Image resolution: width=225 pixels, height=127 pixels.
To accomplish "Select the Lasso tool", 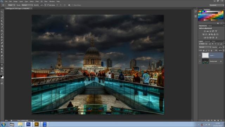I will (x=2, y=18).
